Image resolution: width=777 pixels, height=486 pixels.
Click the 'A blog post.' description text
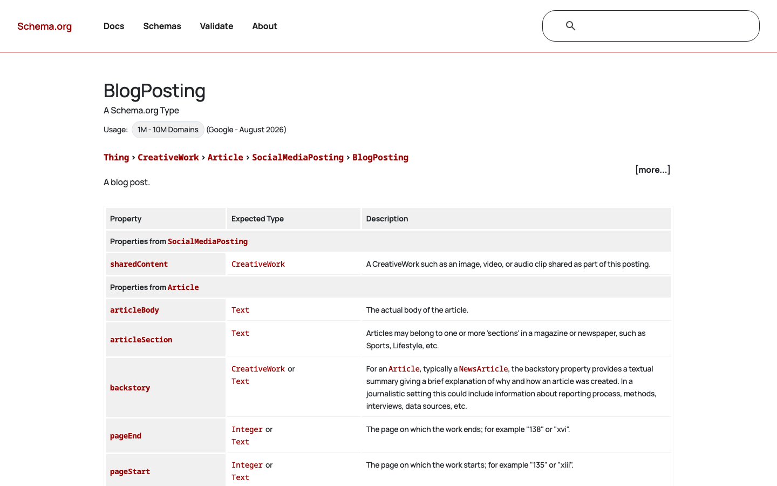[x=127, y=182]
